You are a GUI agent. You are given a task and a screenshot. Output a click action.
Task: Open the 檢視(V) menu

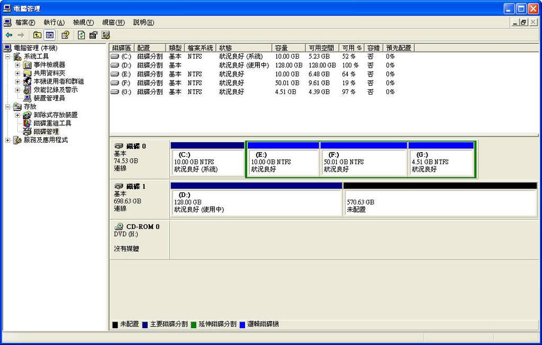tap(83, 22)
